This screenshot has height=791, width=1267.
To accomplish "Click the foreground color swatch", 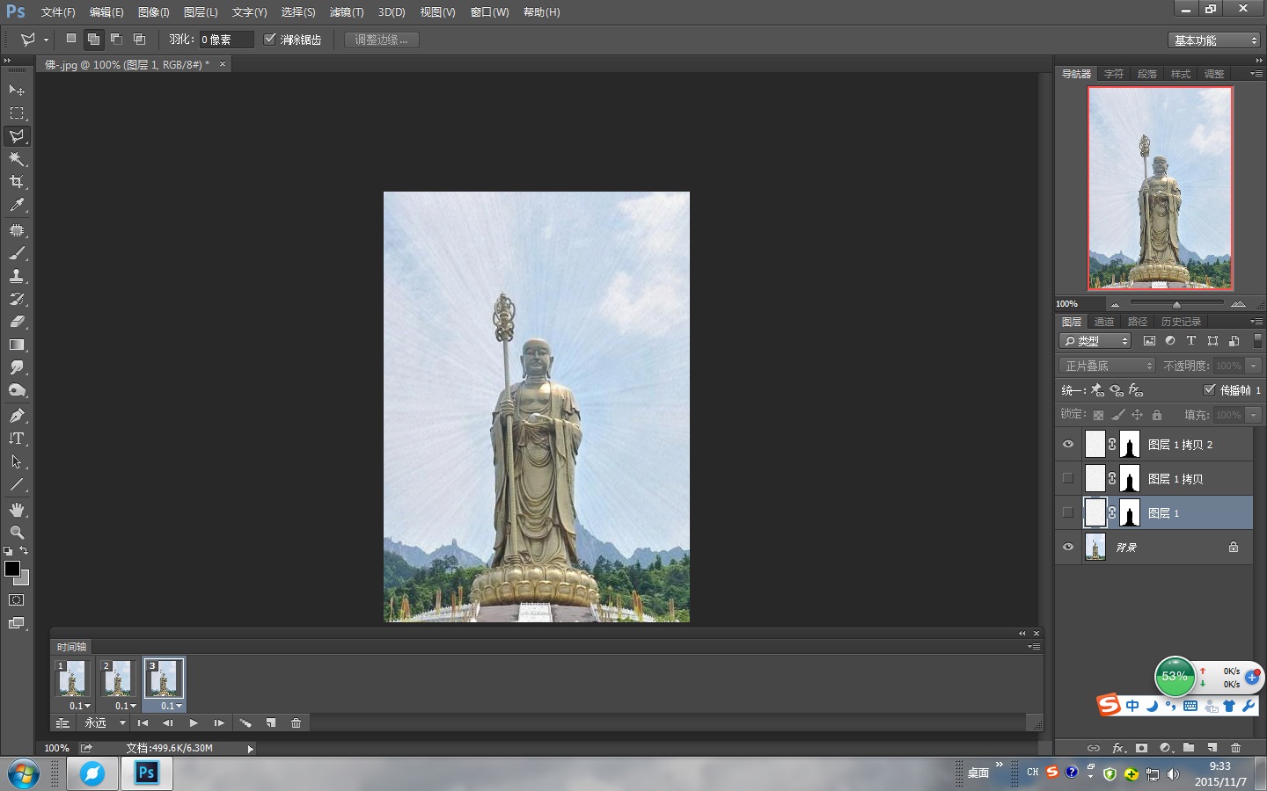I will [x=12, y=569].
